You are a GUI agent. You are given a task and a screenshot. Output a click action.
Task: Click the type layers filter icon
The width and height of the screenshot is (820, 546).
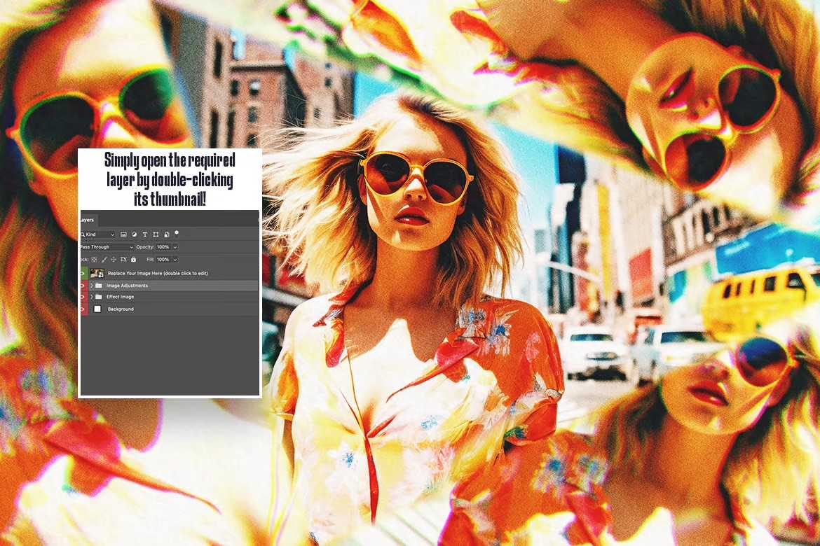(x=145, y=234)
